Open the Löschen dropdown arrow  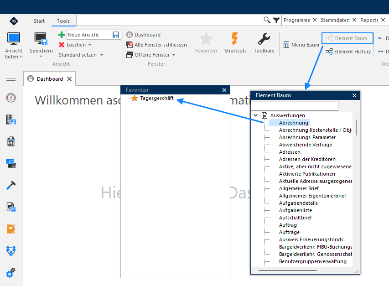(90, 45)
